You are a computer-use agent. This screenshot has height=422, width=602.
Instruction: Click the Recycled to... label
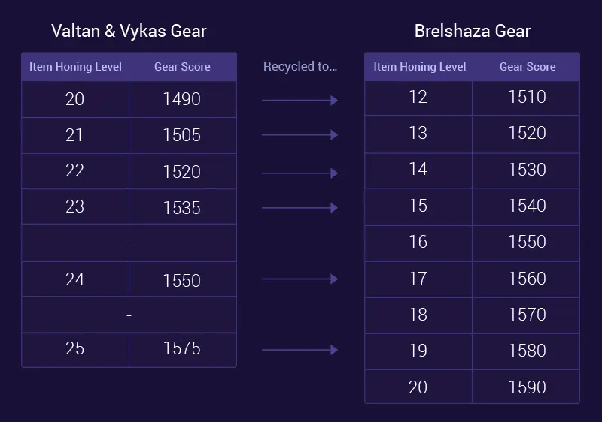coord(300,66)
